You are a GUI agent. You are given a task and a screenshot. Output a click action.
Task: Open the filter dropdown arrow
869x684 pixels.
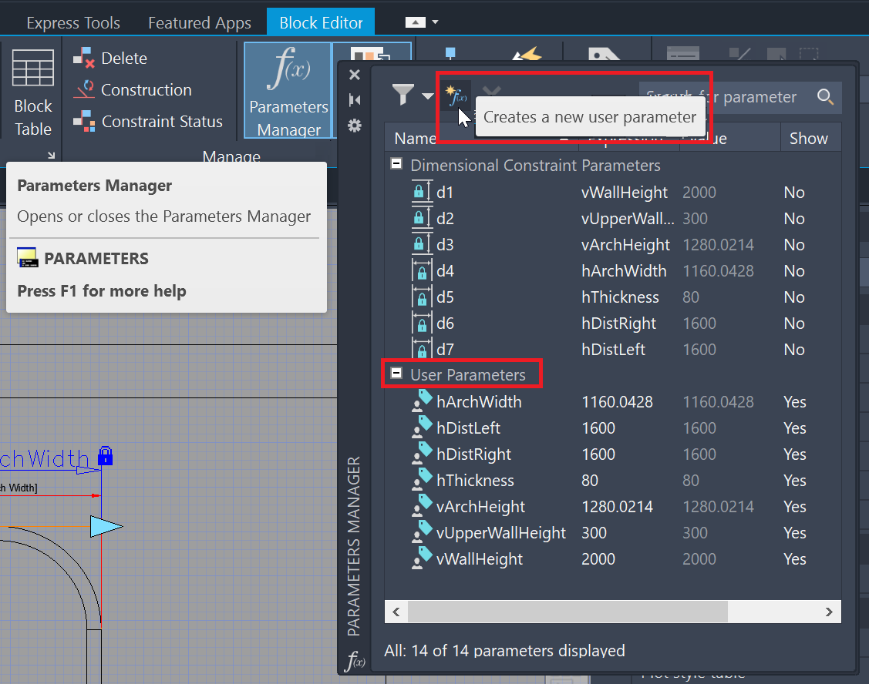pos(427,96)
